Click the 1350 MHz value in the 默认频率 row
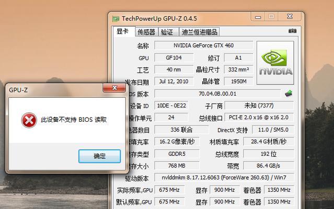 click(279, 202)
